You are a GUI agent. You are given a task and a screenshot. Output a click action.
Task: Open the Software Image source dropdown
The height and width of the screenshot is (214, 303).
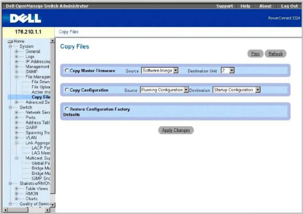coord(160,70)
